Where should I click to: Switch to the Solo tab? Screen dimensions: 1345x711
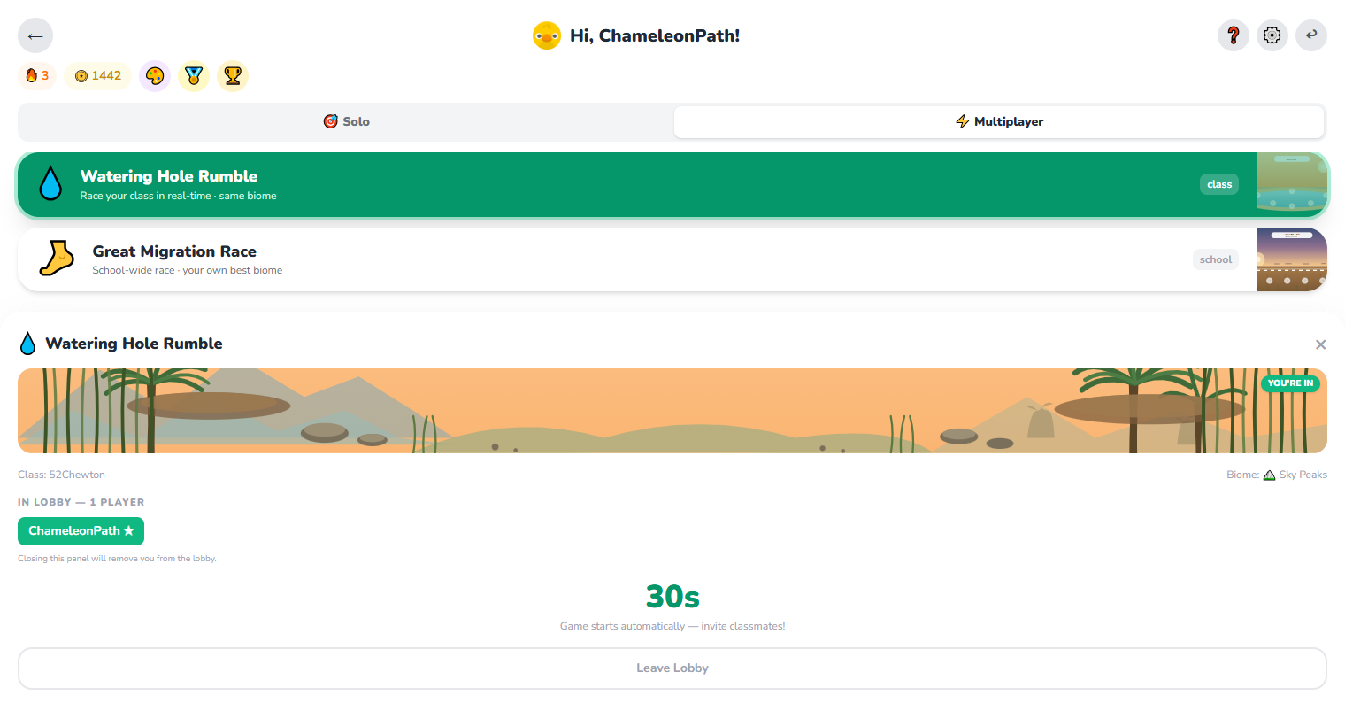pyautogui.click(x=346, y=121)
